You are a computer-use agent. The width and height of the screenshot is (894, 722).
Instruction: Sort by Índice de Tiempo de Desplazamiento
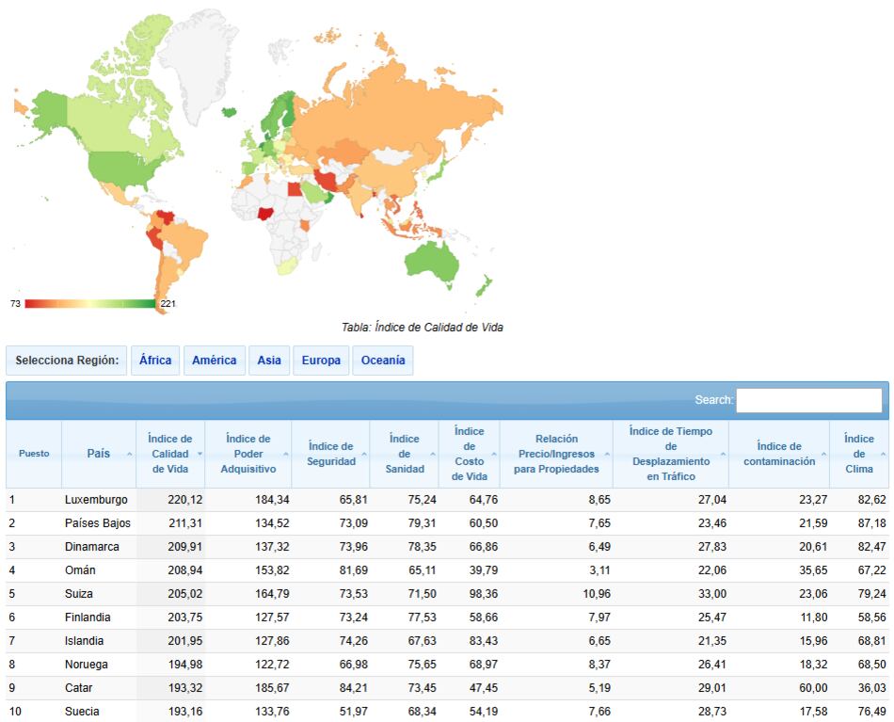click(x=671, y=454)
